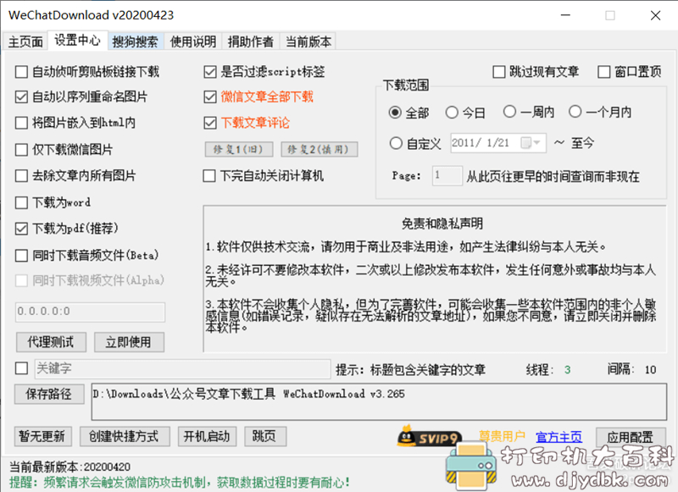Click the 修复2(慎用) button
Image resolution: width=678 pixels, height=492 pixels.
320,149
